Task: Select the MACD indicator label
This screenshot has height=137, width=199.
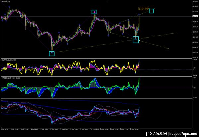Action: (11, 78)
